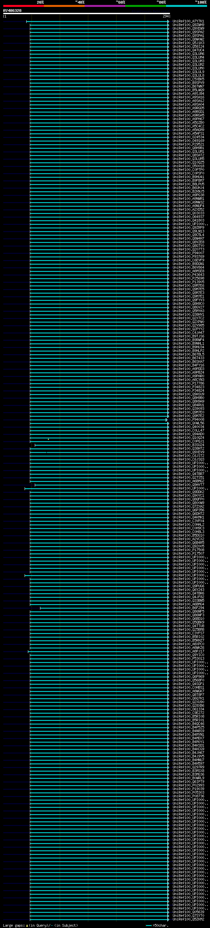Select hit label UniRef100_P34824
210x928 pixels.
(x=188, y=391)
